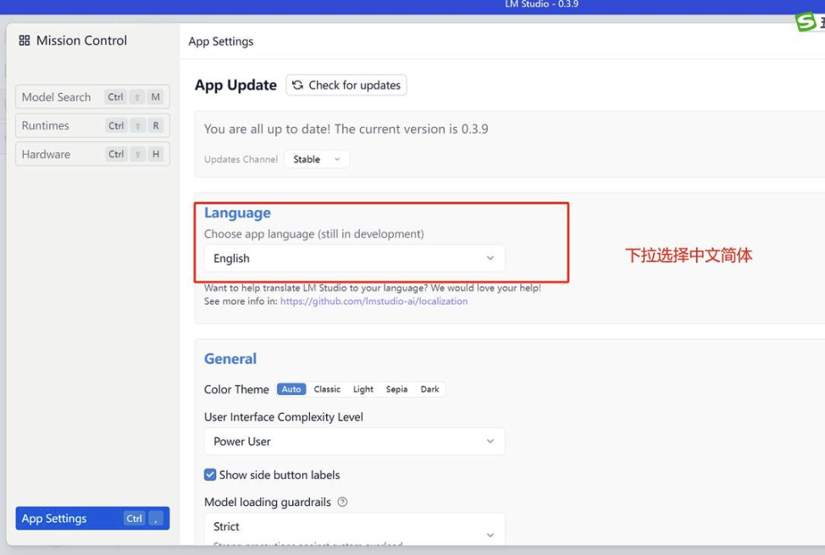Click the Sogou input method icon
Viewport: 825px width, 555px height.
(x=806, y=22)
